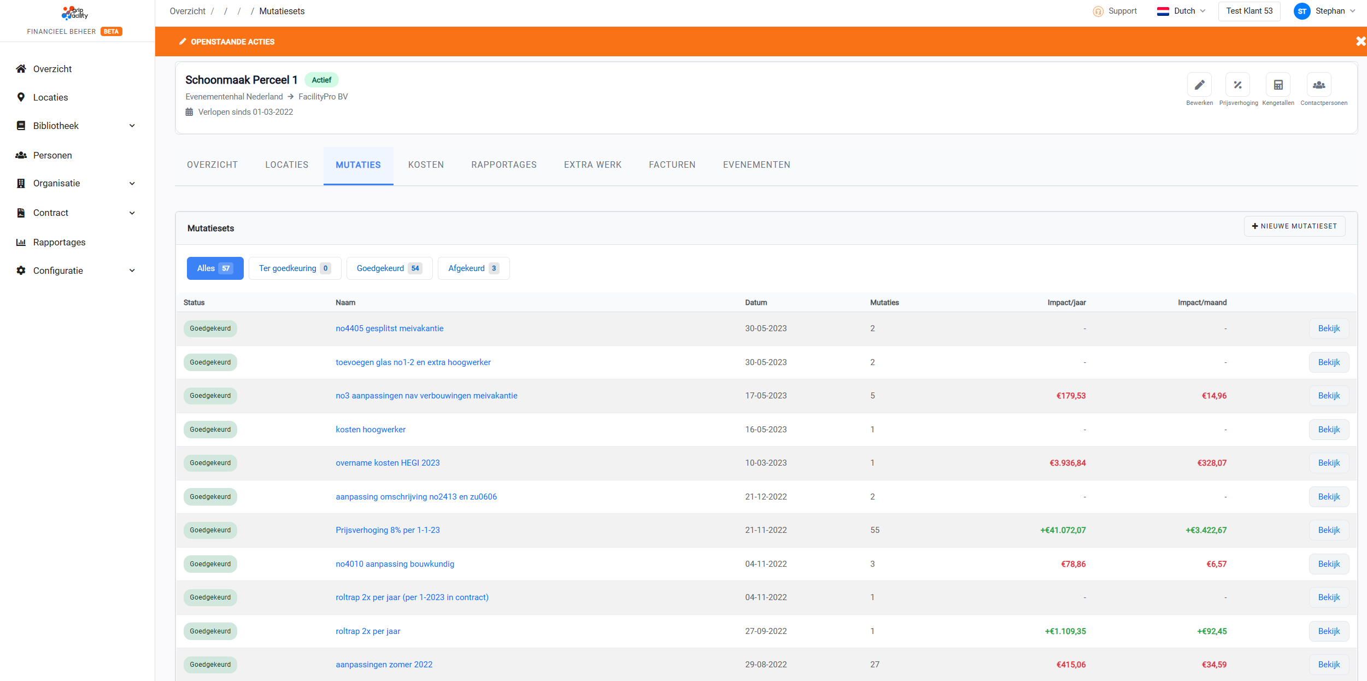Screen dimensions: 1367x681
Task: Filter by Ter goedkeuring mutatiesets
Action: pos(295,268)
